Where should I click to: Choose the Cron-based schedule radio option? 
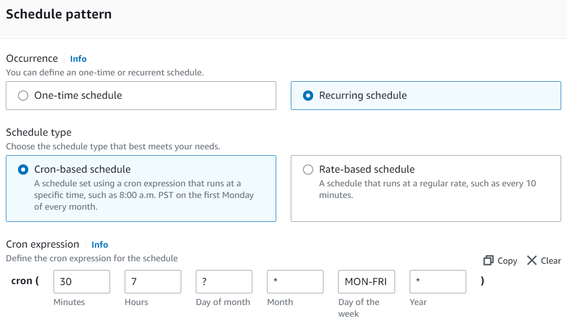(23, 169)
